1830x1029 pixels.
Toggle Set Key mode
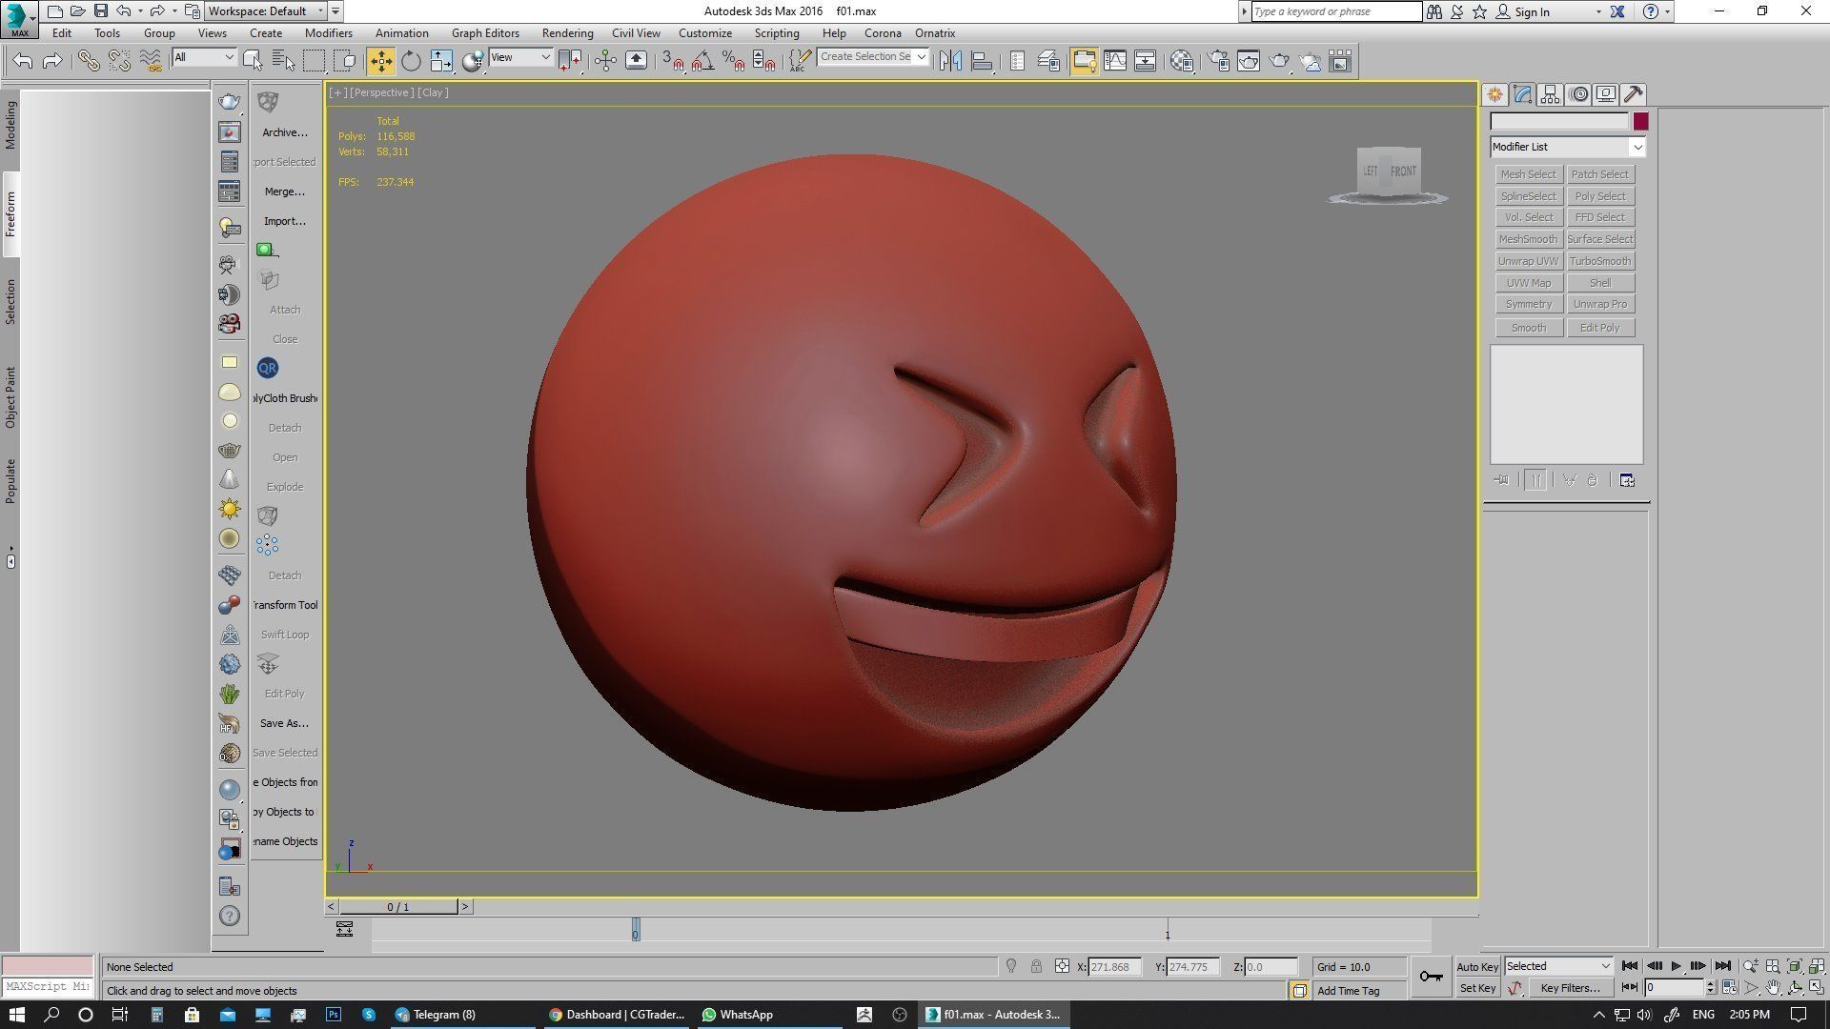[1477, 988]
